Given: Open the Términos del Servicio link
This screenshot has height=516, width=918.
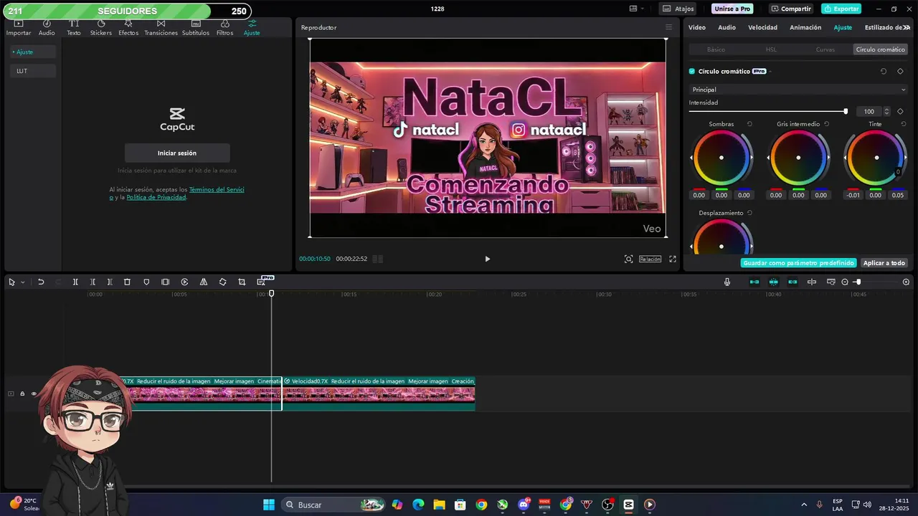Looking at the screenshot, I should [x=217, y=190].
